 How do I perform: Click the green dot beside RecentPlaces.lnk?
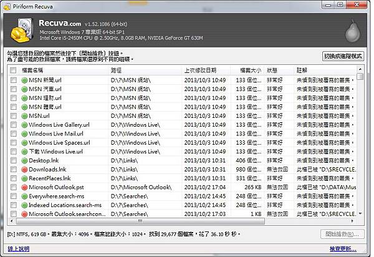point(24,178)
